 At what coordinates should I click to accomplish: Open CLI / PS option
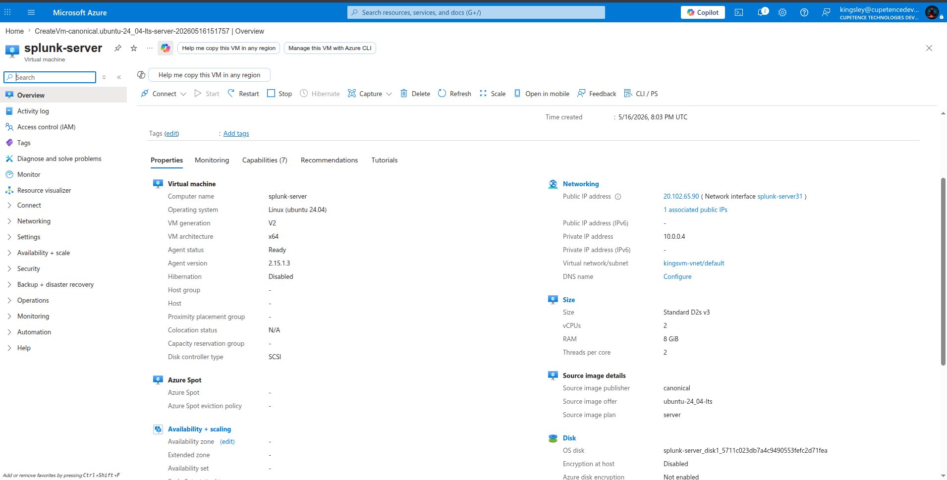coord(641,94)
